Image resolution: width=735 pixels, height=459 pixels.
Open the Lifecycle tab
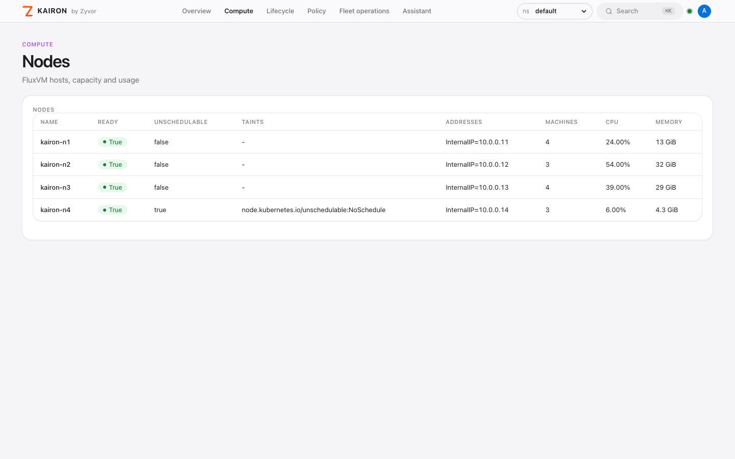click(x=280, y=11)
